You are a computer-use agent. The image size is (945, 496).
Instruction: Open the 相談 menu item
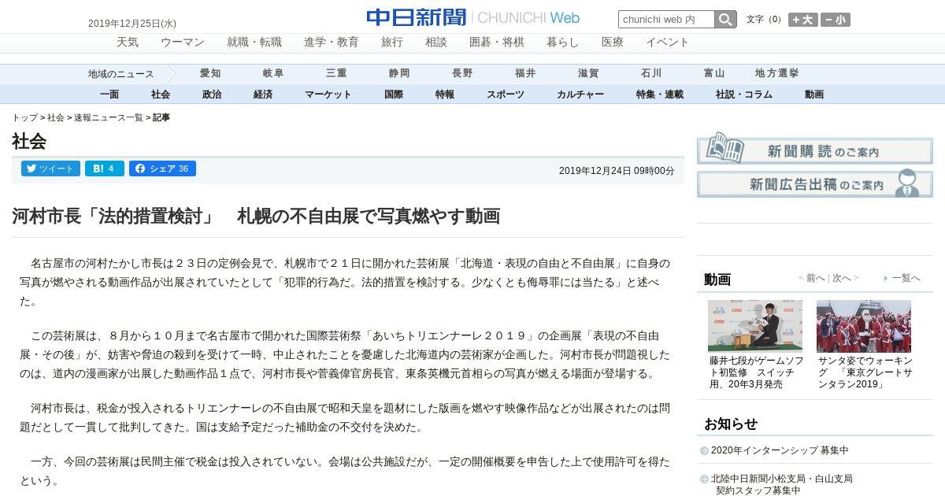[436, 42]
